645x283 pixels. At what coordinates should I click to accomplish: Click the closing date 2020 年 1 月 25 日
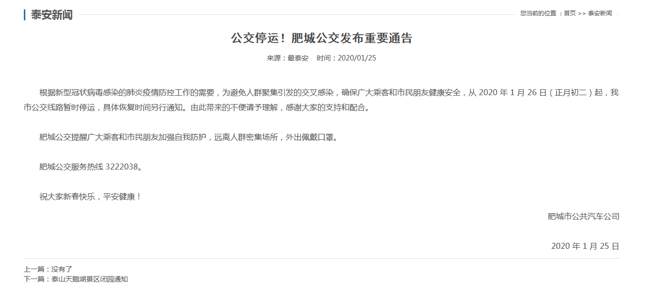585,246
